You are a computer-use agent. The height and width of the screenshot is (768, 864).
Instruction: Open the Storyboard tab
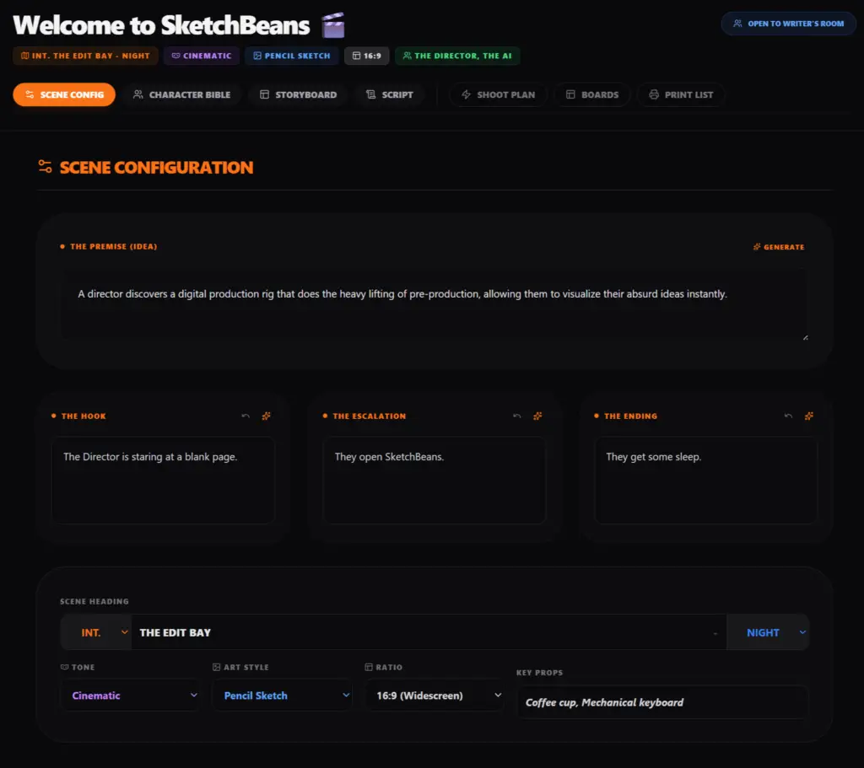[x=298, y=94]
